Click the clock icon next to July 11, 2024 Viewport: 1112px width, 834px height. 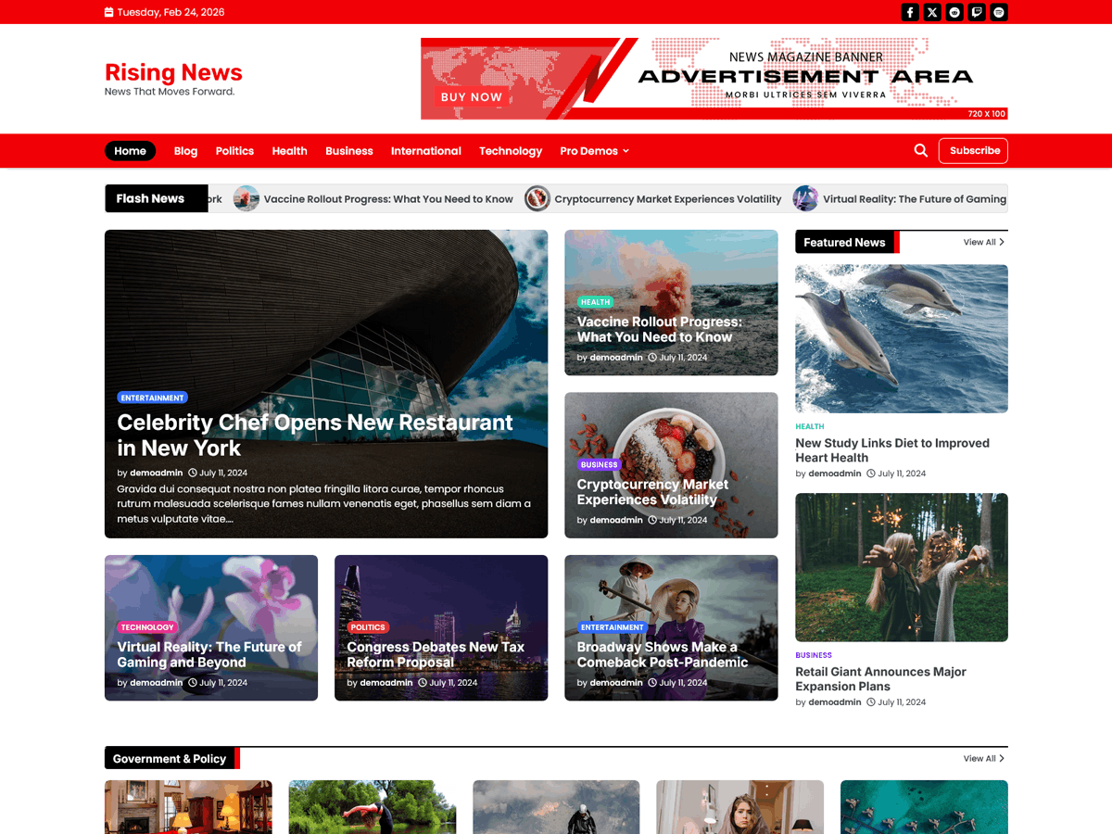point(191,473)
